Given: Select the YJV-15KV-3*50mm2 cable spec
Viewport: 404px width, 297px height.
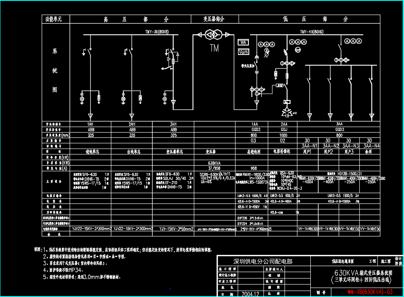Looking at the screenshot, I should [x=176, y=228].
